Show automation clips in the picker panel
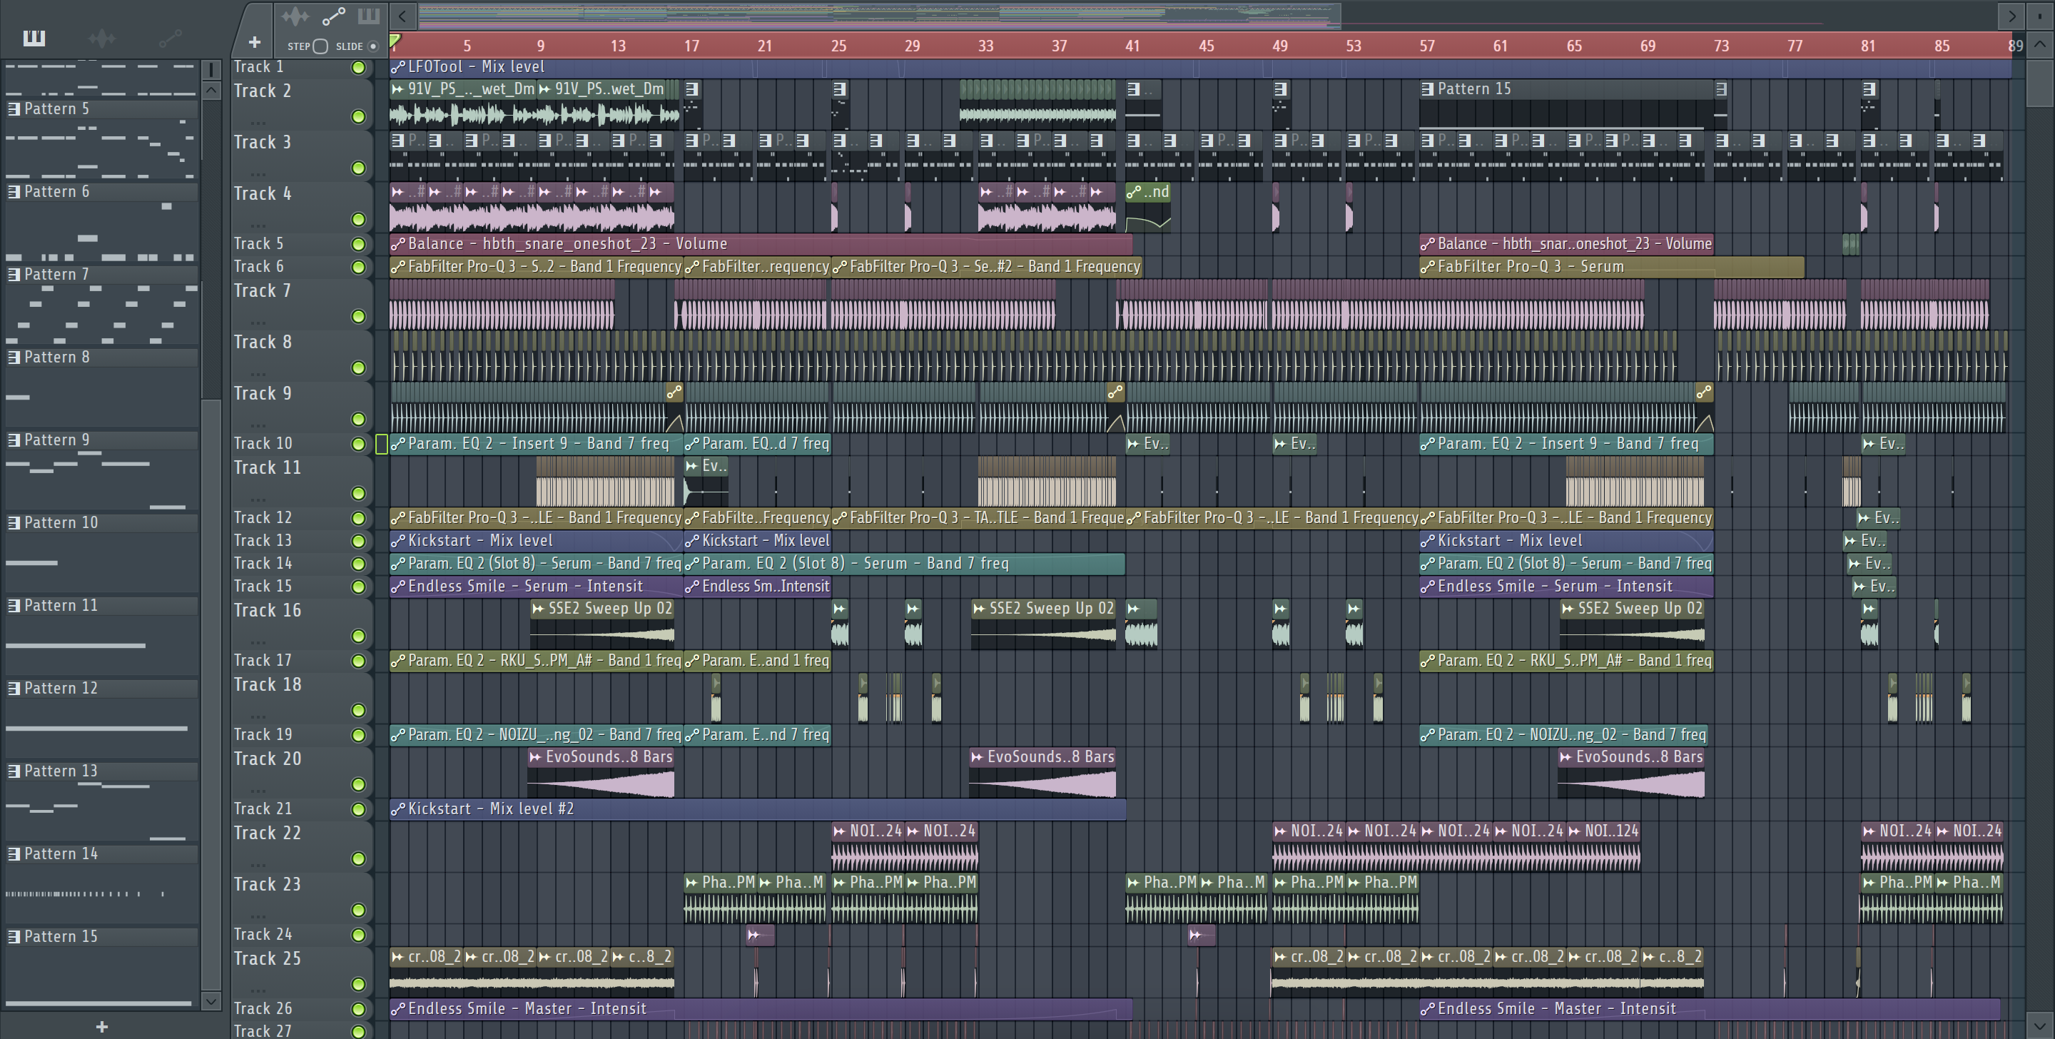The image size is (2055, 1039). click(x=170, y=38)
